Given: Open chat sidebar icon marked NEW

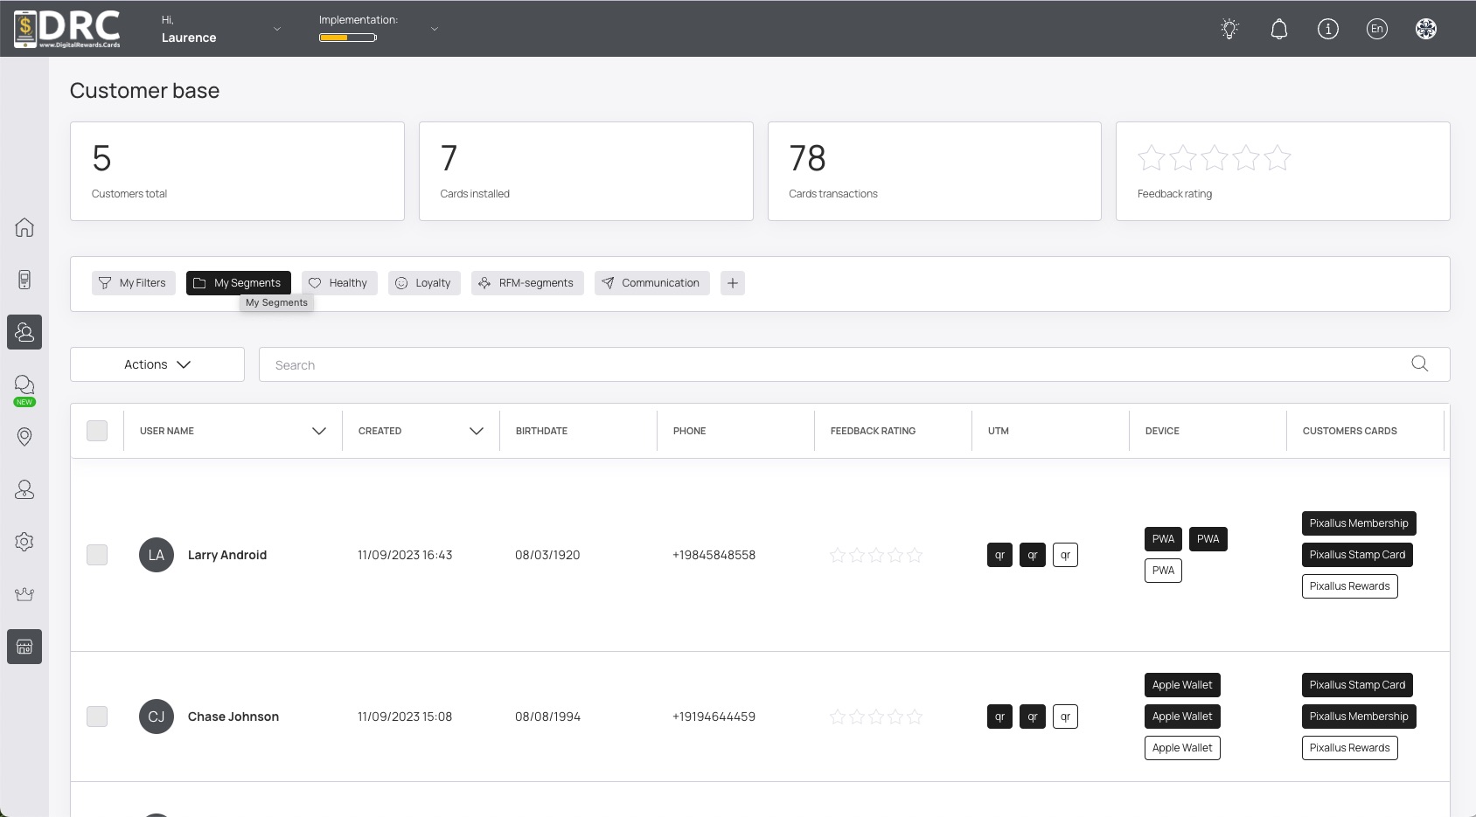Looking at the screenshot, I should point(24,386).
